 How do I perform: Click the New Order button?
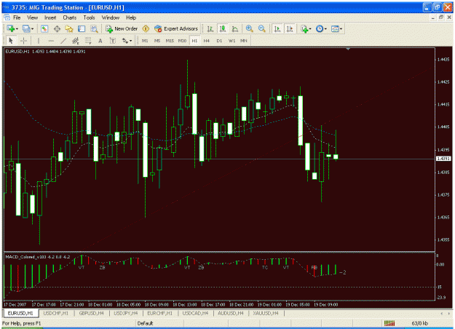click(x=122, y=28)
